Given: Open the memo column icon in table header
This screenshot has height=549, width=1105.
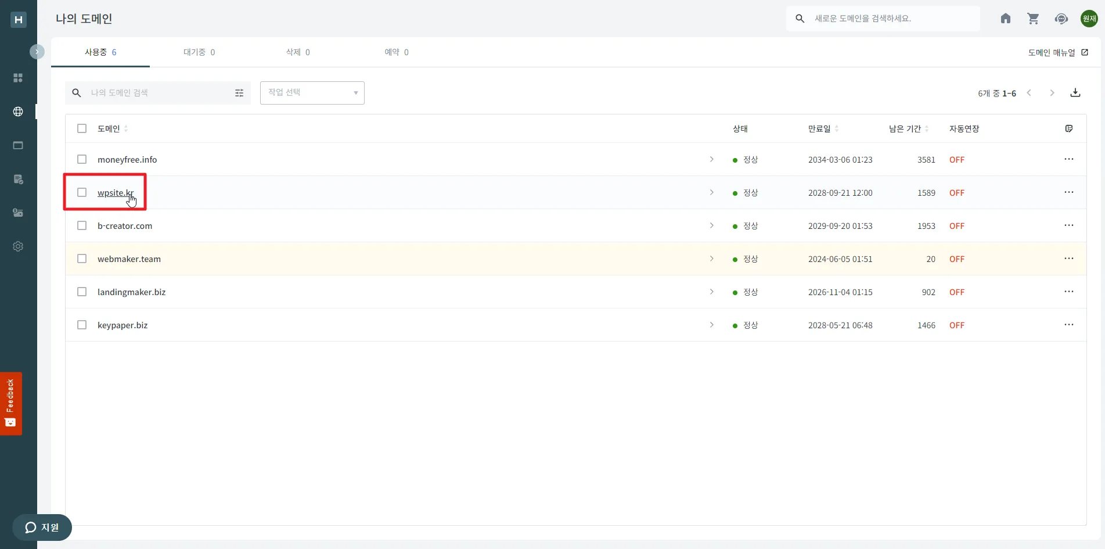Looking at the screenshot, I should [x=1069, y=128].
